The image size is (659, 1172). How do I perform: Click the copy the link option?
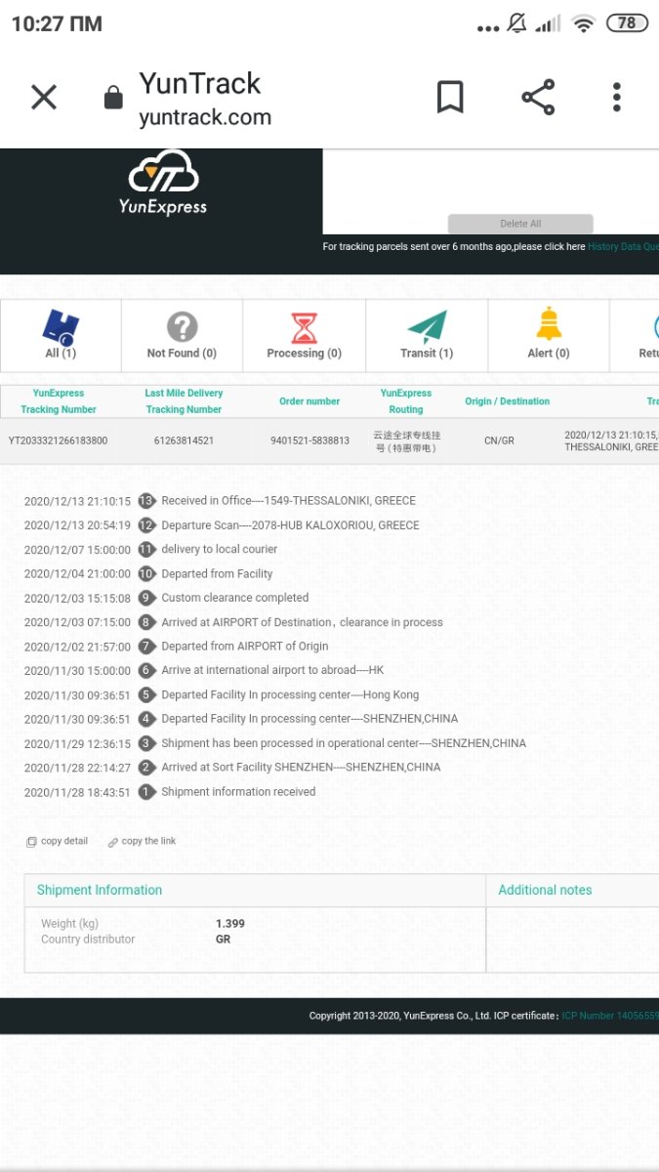click(x=143, y=841)
